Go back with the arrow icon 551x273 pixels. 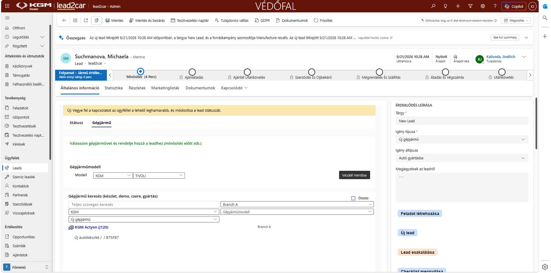(64, 20)
